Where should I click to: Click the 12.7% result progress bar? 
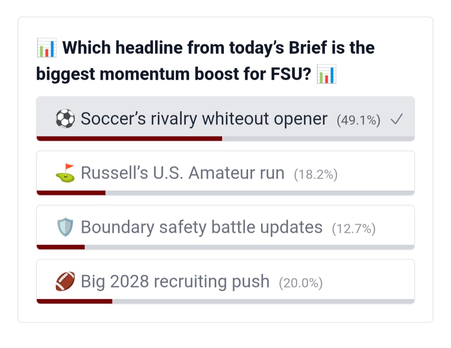click(225, 247)
